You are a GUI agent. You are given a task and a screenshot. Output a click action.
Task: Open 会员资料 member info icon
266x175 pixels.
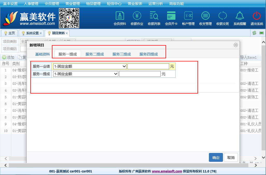pyautogui.click(x=120, y=16)
